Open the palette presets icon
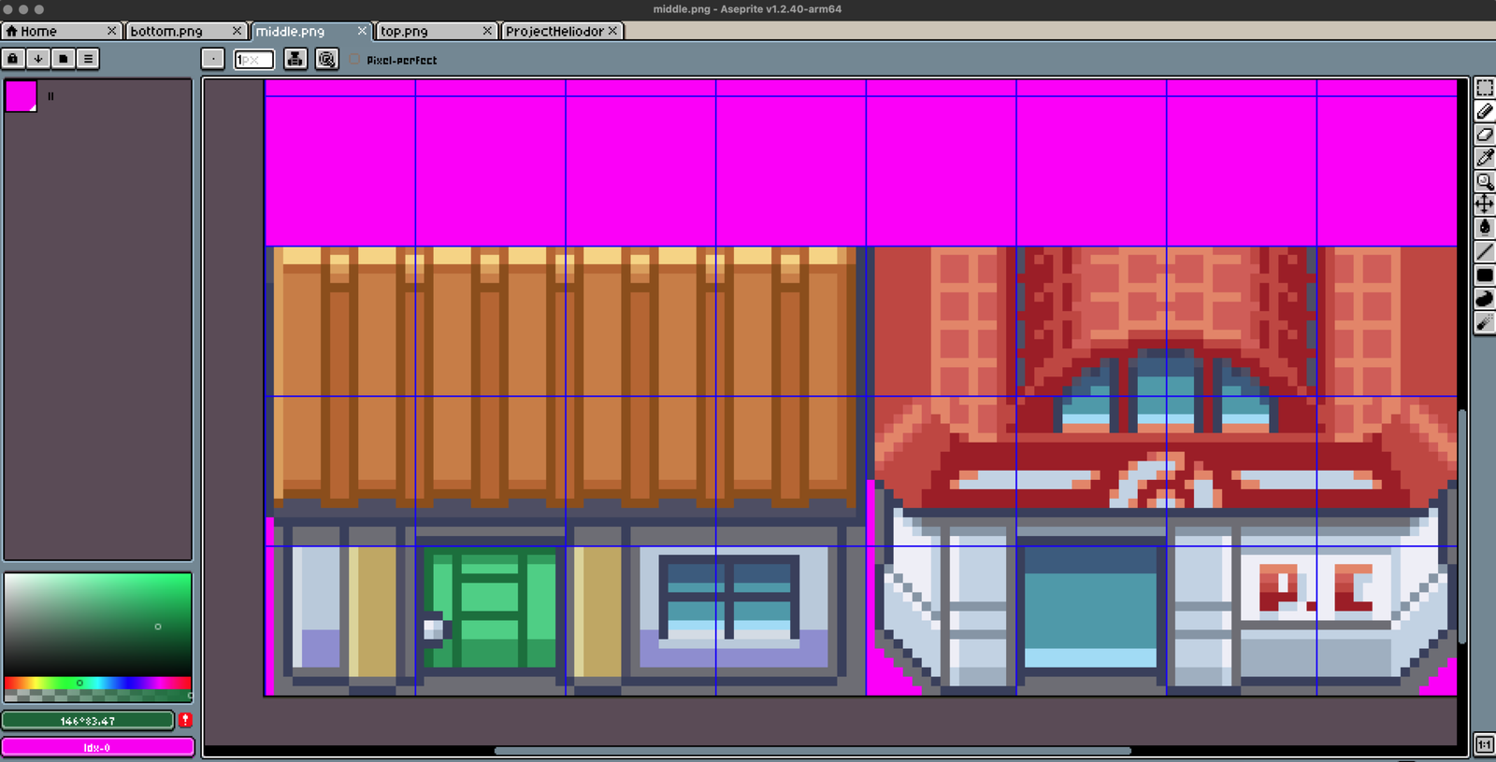The image size is (1496, 762). (x=64, y=59)
